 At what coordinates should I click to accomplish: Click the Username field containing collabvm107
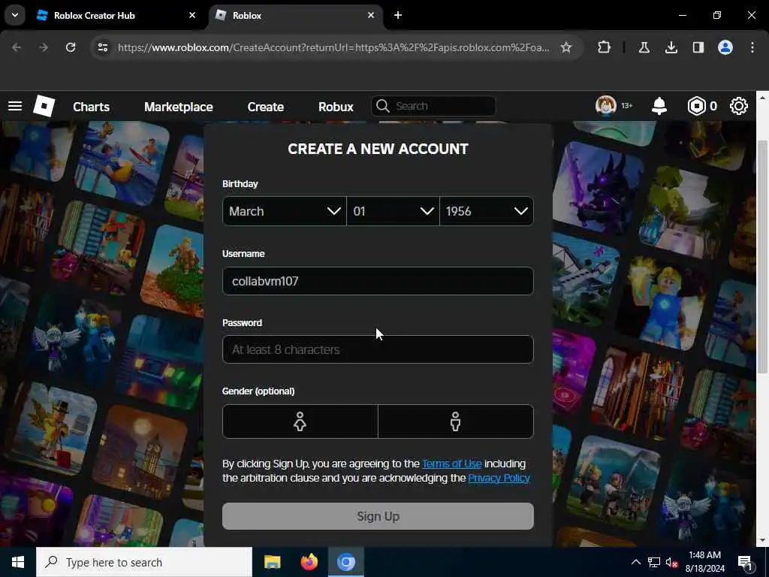tap(378, 281)
